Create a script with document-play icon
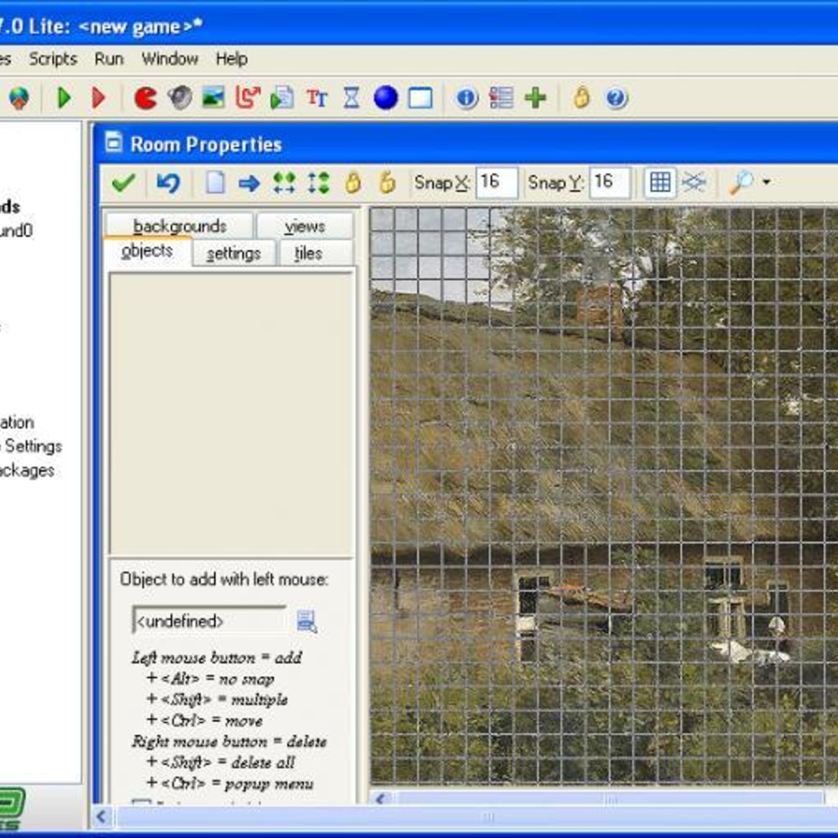838x838 pixels. tap(282, 98)
